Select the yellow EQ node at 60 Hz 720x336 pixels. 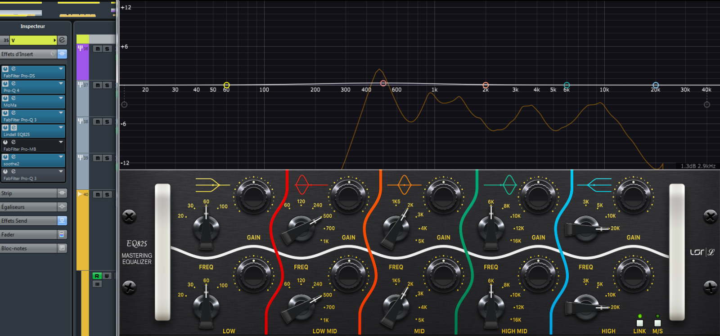(x=227, y=85)
